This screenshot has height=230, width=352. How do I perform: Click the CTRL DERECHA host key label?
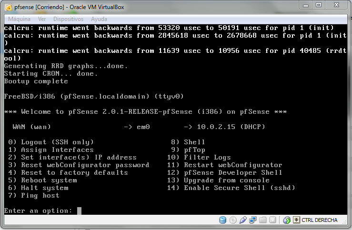pyautogui.click(x=319, y=220)
